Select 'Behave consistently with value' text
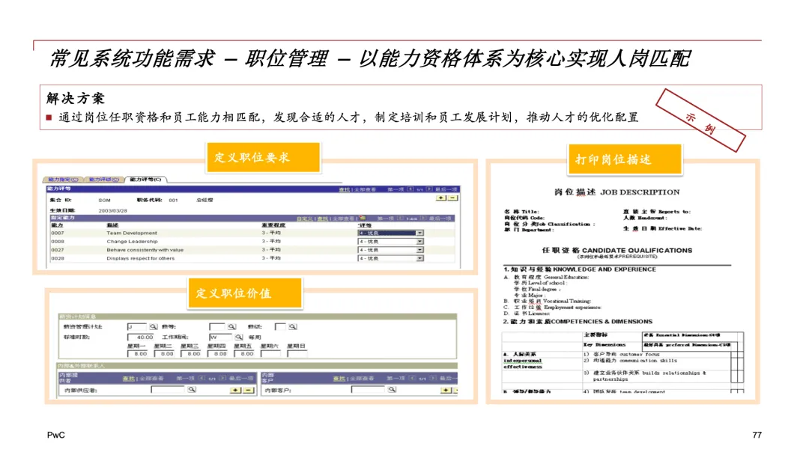This screenshot has height=455, width=809. point(145,250)
